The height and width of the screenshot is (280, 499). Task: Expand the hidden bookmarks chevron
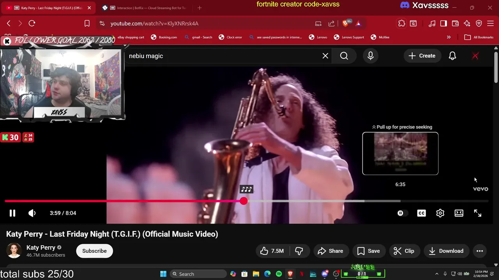coord(449,37)
